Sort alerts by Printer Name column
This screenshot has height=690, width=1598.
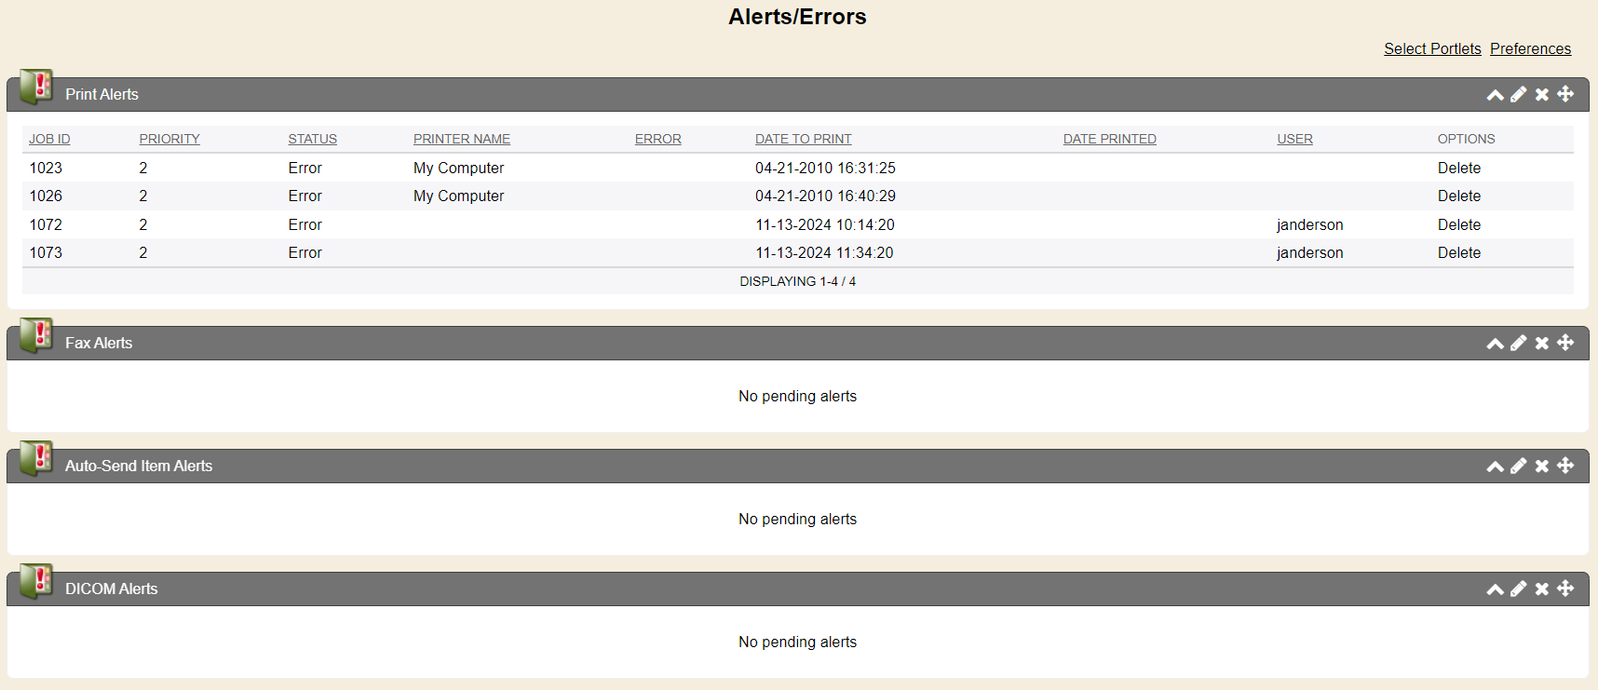[462, 139]
